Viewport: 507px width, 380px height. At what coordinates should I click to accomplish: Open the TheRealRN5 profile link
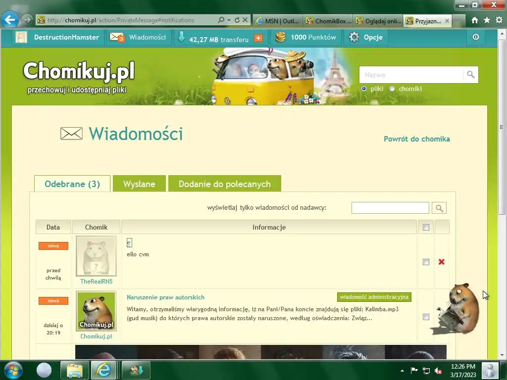coord(97,282)
